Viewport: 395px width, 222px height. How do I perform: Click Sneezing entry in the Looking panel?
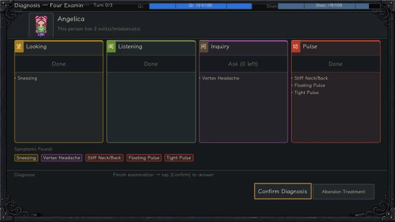(27, 78)
